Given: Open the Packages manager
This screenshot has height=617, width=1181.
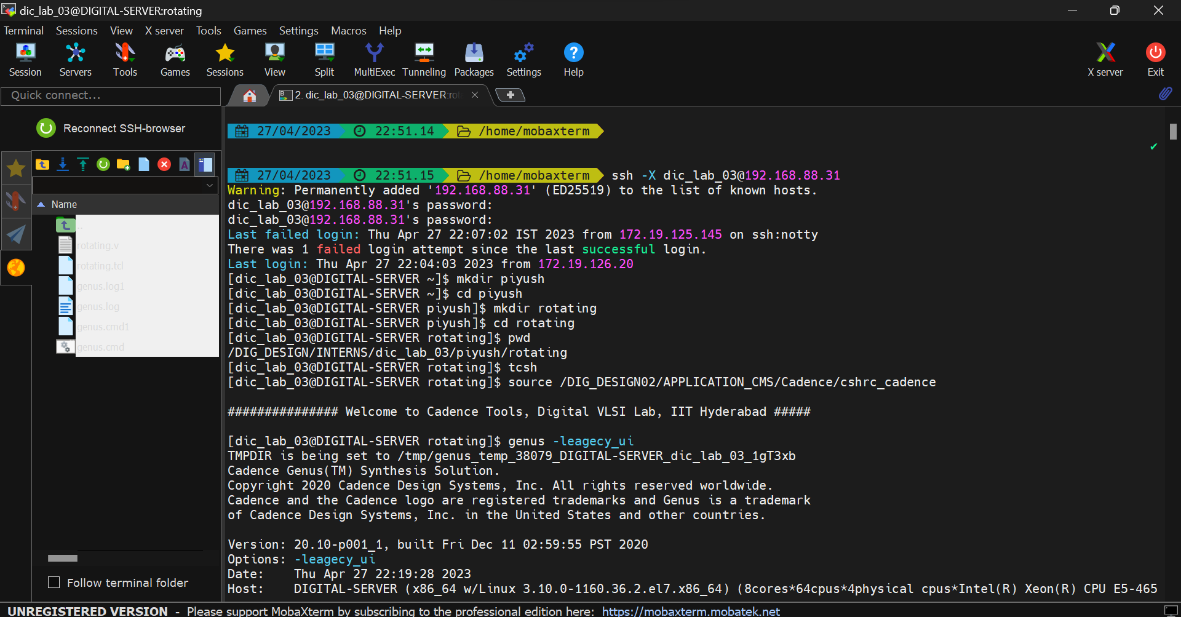Looking at the screenshot, I should tap(473, 58).
